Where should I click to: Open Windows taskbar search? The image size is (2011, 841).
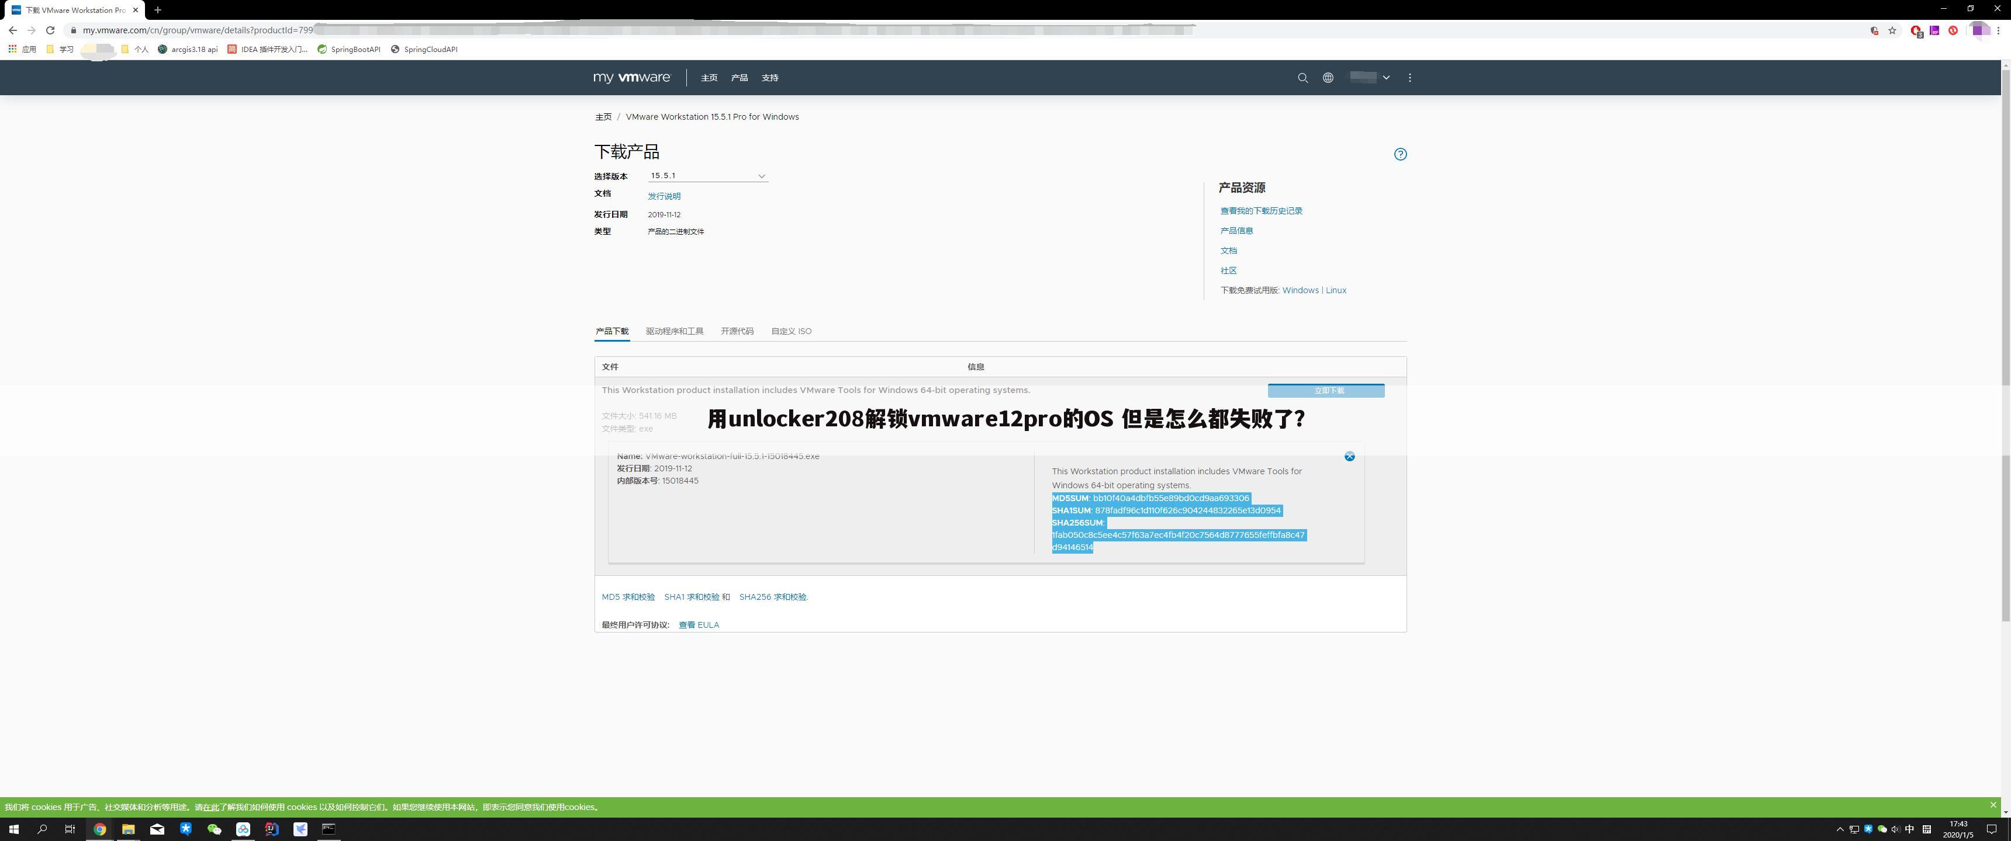42,829
